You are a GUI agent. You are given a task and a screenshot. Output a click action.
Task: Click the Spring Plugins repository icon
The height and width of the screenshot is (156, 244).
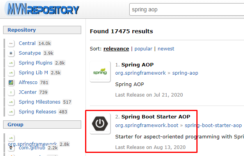(11, 63)
